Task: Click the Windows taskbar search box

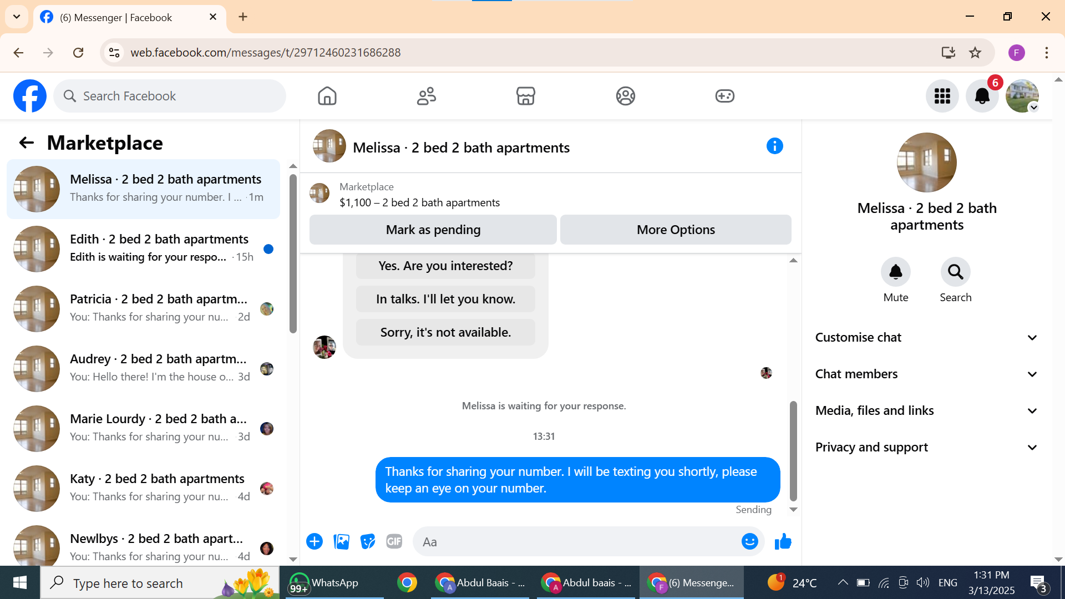Action: 160,582
